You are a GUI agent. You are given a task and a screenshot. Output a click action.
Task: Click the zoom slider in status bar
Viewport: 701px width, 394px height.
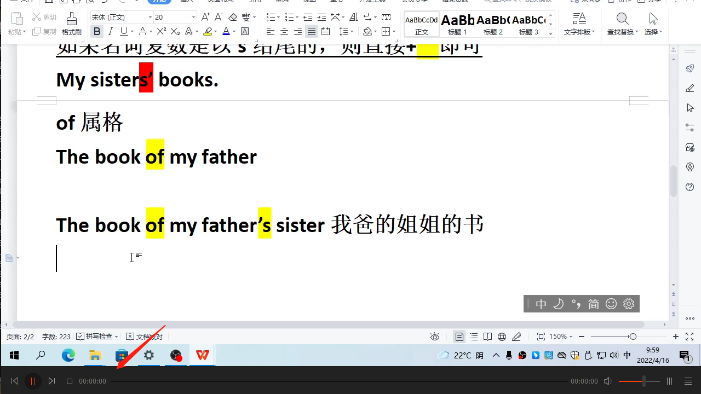[x=633, y=337]
